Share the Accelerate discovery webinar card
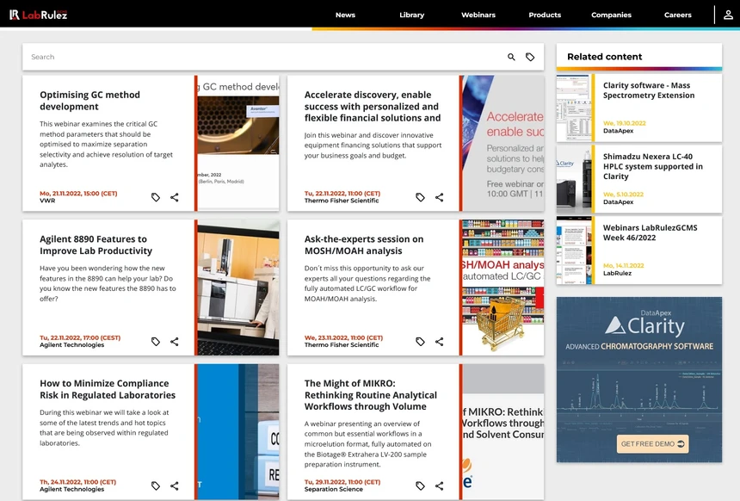The image size is (740, 501). click(x=440, y=197)
